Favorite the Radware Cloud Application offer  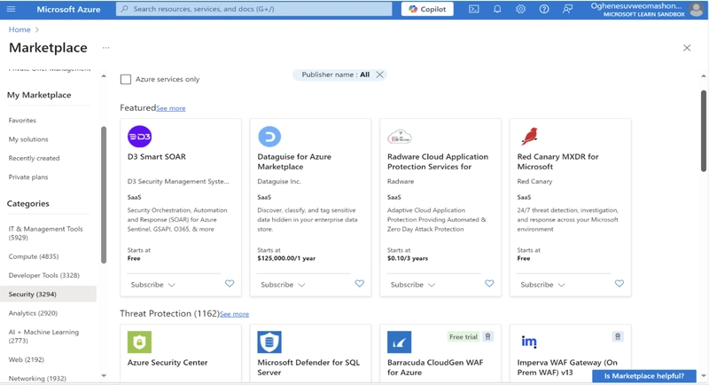click(489, 284)
